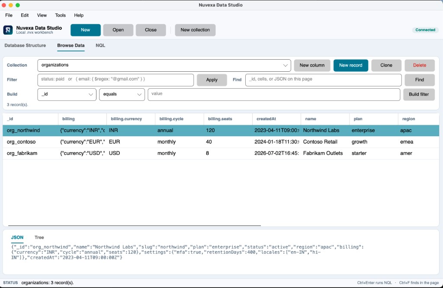
Task: Click the growth plan cell
Action: tap(374, 142)
